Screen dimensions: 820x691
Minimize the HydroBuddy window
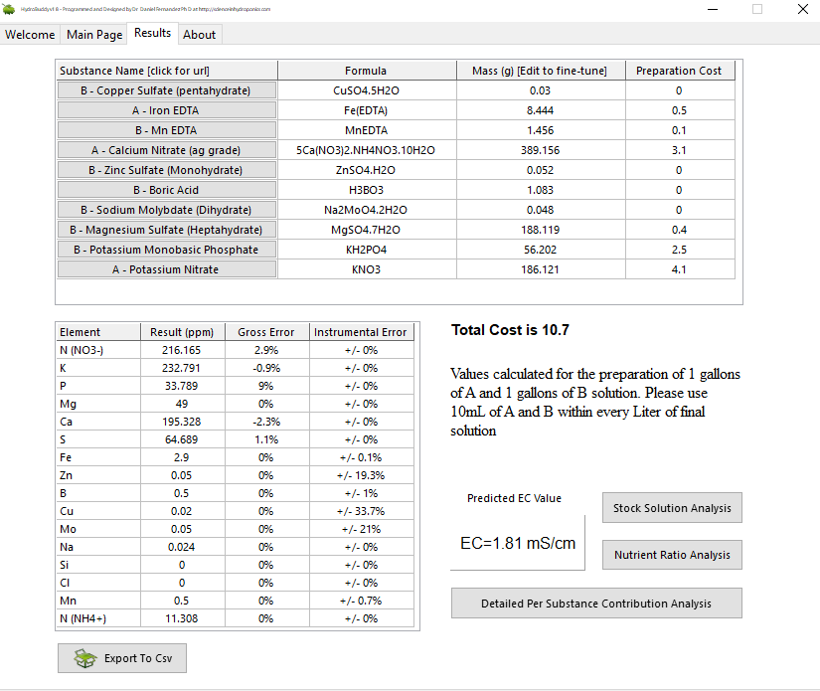coord(713,9)
